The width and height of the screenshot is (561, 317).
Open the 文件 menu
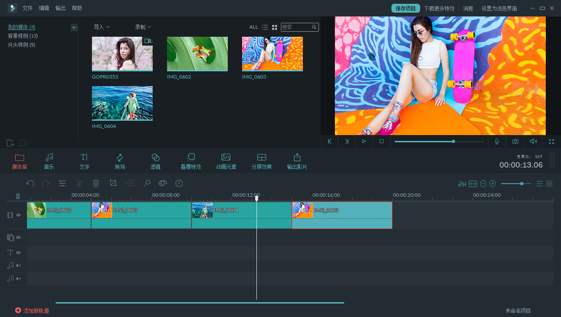click(27, 8)
